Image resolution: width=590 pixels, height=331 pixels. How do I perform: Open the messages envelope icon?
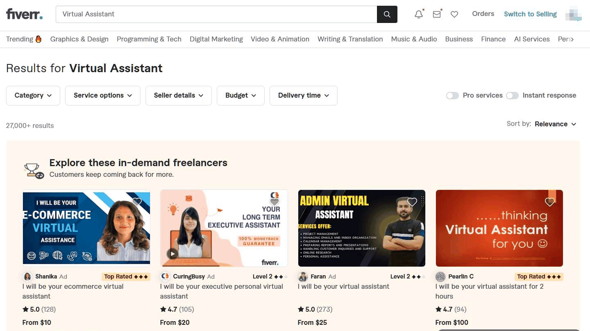click(x=437, y=14)
